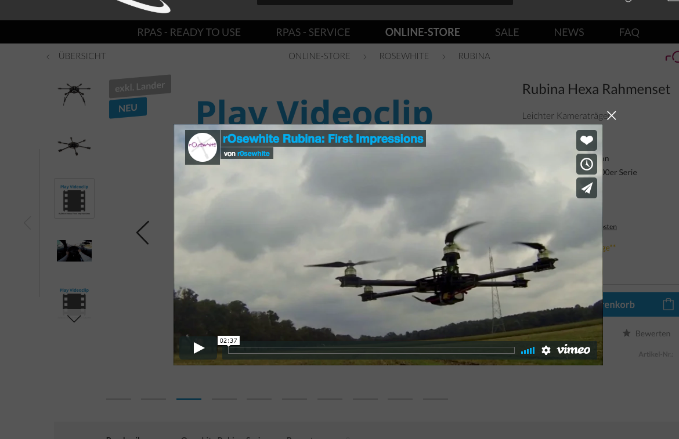Image resolution: width=679 pixels, height=439 pixels.
Task: Click Rubina Hexa Rahmenset title
Action: (x=596, y=89)
